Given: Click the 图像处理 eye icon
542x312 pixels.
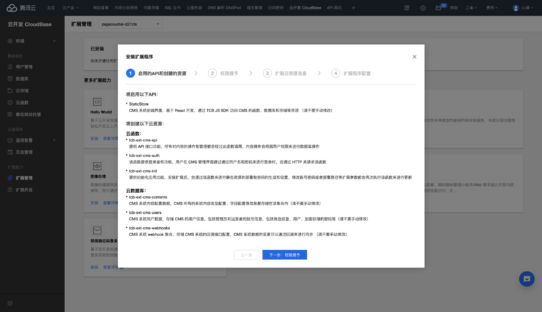Looking at the screenshot, I should [x=97, y=166].
